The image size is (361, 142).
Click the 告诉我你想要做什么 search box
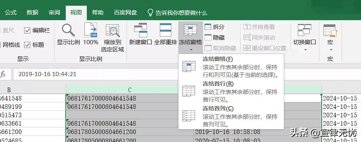181,13
